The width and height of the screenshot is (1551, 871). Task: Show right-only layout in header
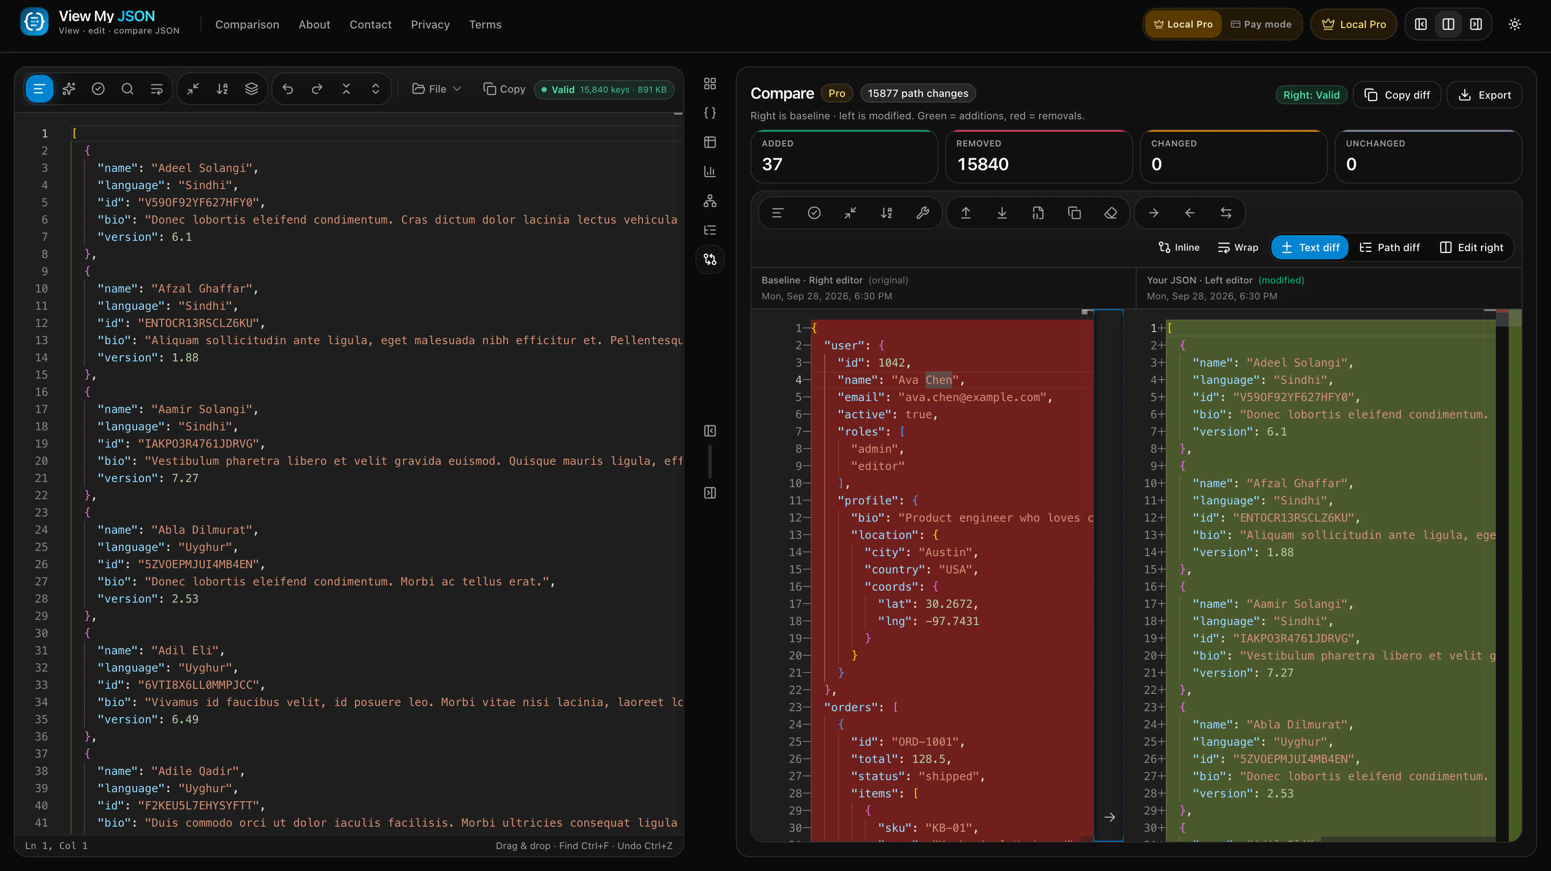pos(1476,24)
